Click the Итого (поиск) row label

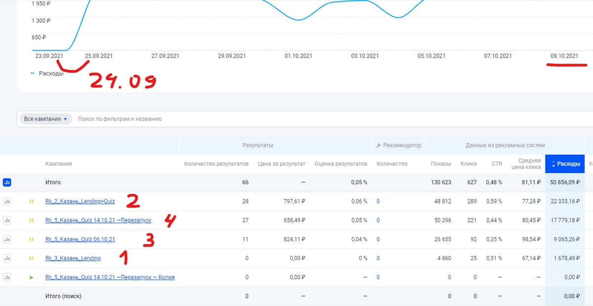click(x=63, y=296)
